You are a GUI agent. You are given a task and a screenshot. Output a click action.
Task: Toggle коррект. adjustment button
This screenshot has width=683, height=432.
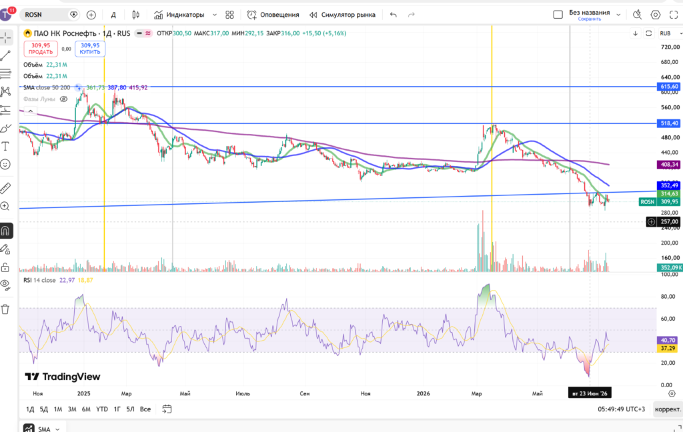coord(668,409)
